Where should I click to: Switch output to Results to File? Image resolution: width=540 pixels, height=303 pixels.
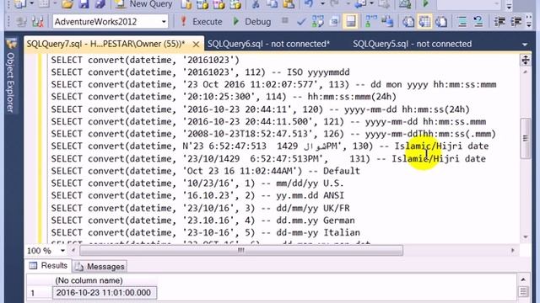pos(441,22)
